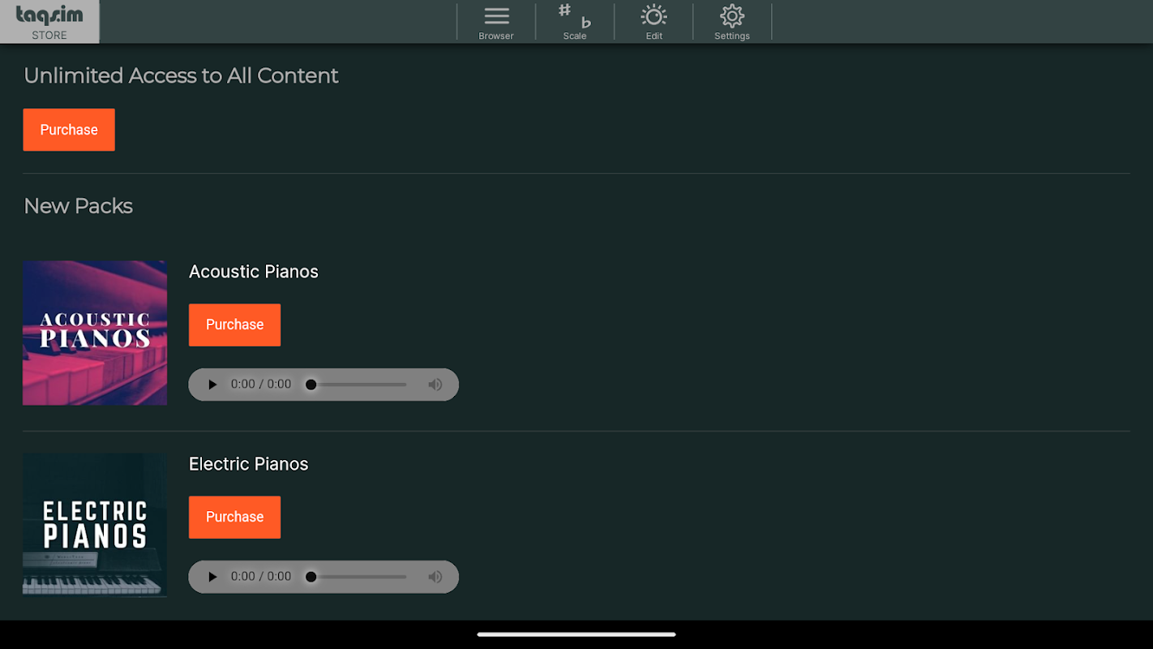Play the Electric Pianos audio preview
Viewport: 1153px width, 649px height.
(212, 577)
